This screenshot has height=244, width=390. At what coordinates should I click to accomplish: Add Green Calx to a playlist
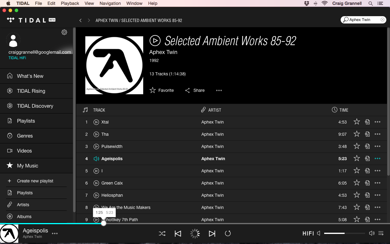(x=367, y=183)
